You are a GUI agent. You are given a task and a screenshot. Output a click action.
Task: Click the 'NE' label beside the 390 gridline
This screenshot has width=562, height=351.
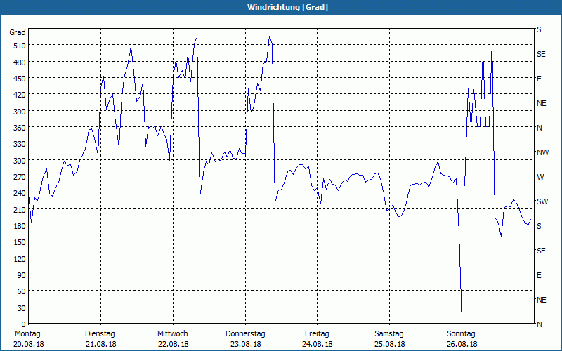click(x=542, y=103)
